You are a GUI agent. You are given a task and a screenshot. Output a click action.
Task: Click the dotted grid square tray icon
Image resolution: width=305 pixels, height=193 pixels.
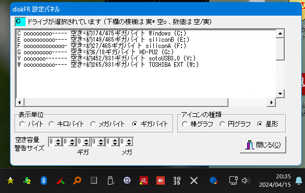click(x=94, y=180)
